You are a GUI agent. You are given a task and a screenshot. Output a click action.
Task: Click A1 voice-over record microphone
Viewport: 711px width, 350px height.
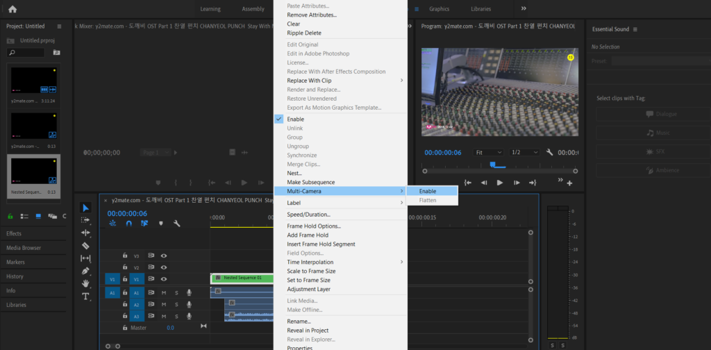coord(189,293)
